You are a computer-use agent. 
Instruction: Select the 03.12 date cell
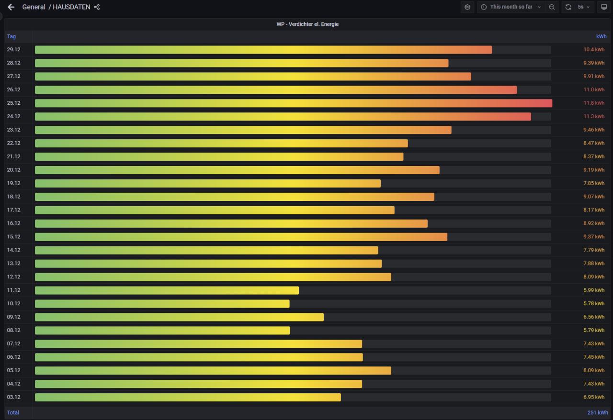point(13,397)
